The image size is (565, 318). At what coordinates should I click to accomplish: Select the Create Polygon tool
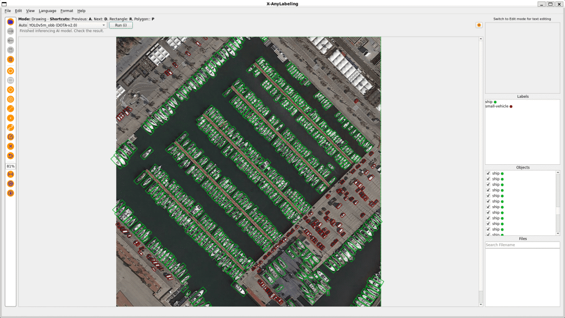[10, 71]
